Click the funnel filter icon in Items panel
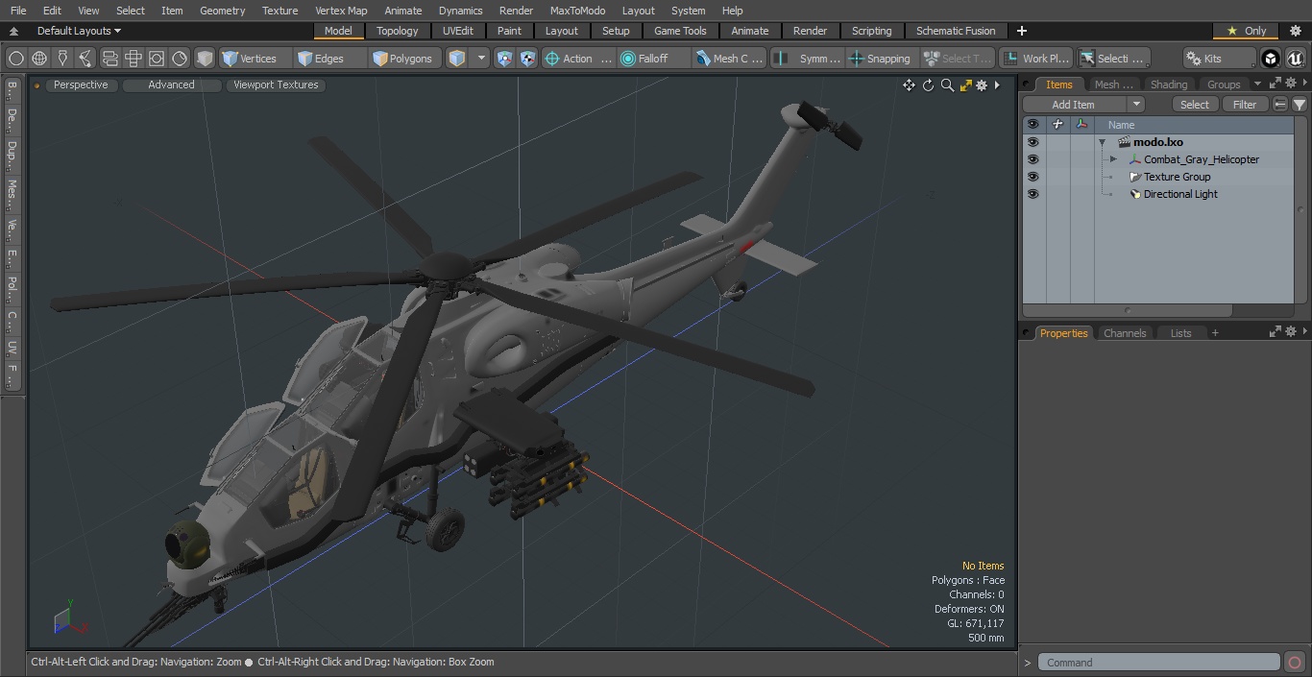The image size is (1312, 677). tap(1300, 105)
